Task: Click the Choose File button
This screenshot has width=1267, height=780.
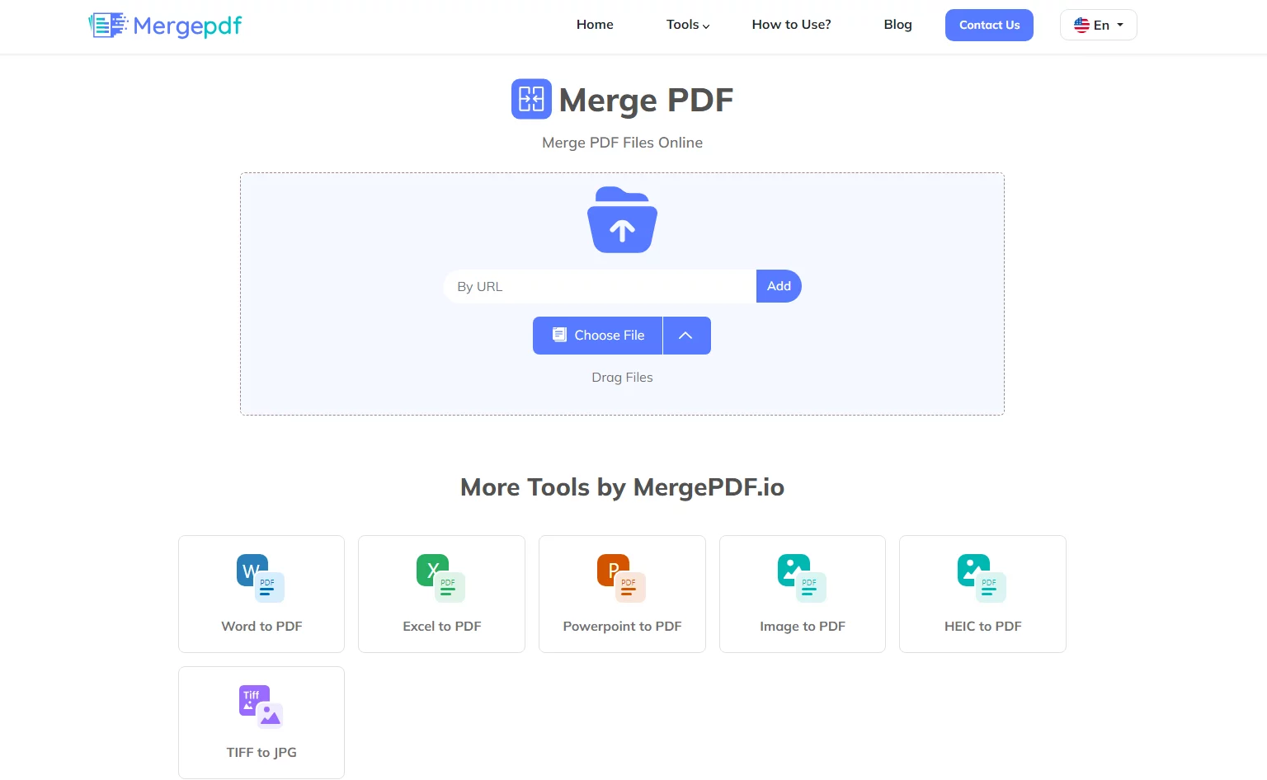Action: (x=596, y=335)
